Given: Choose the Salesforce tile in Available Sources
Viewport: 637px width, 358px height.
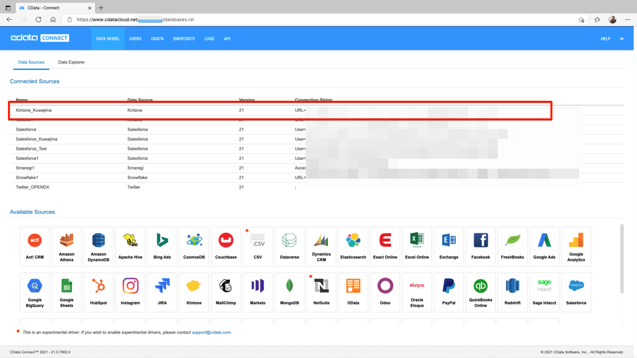Looking at the screenshot, I should pos(576,292).
